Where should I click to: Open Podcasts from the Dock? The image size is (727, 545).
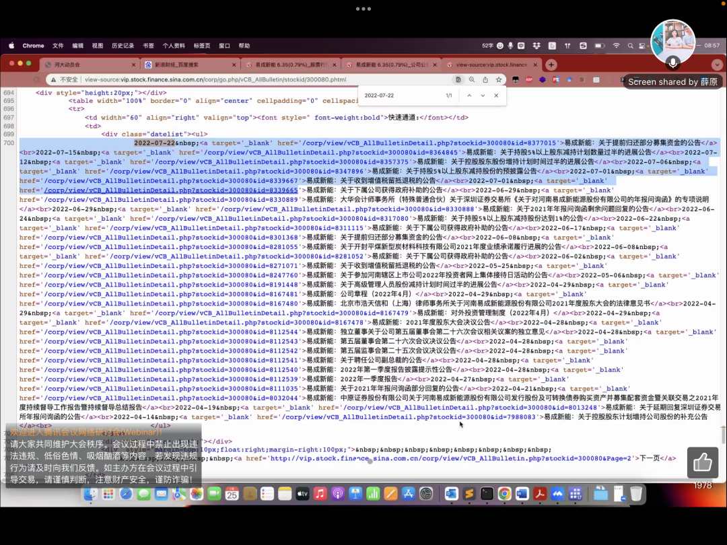coord(337,494)
